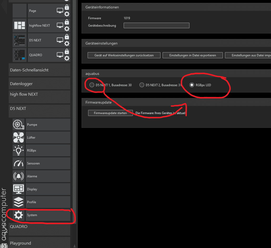Click the Alarme bell icon
Viewport: 271px width, 248px height.
point(18,176)
